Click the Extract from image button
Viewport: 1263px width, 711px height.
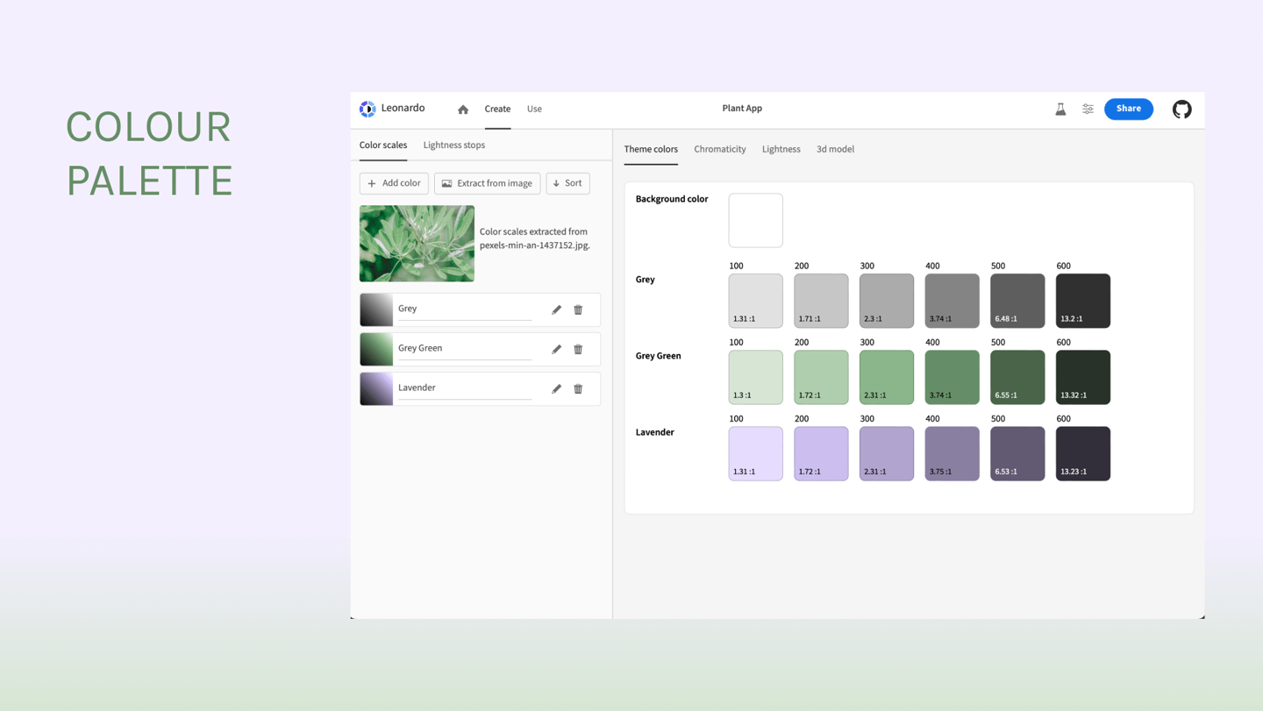click(x=487, y=183)
